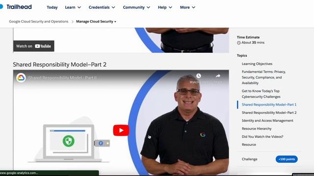314x176 pixels.
Task: Click the Google Cloud channel icon in video
Action: tap(21, 78)
